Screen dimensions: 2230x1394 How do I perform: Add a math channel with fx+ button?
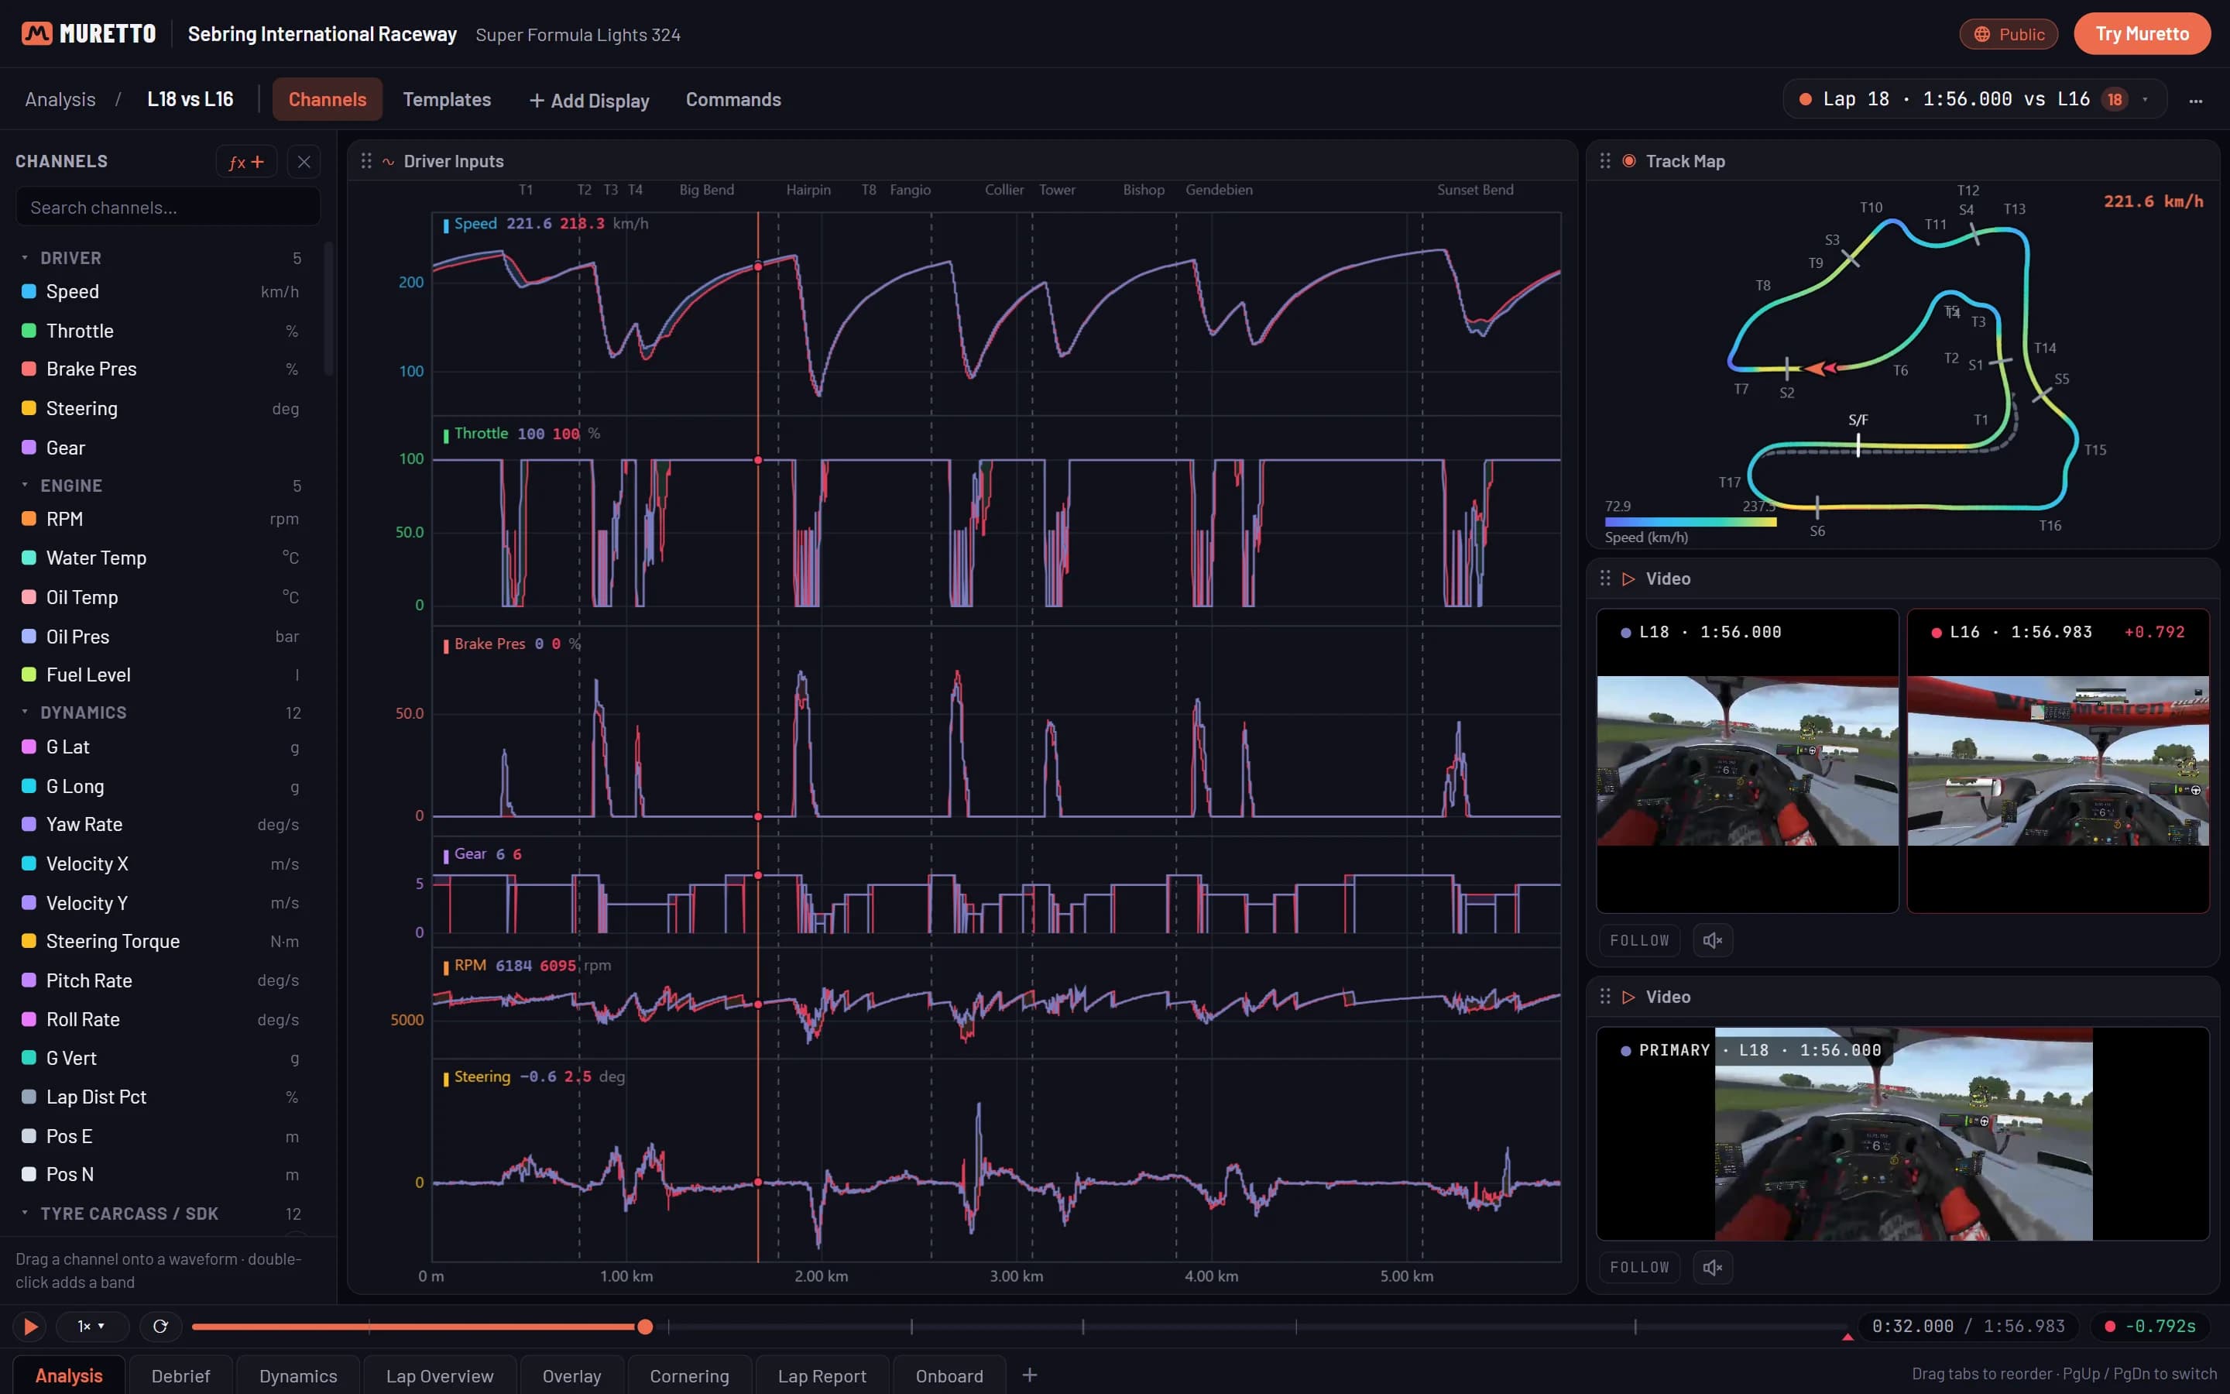[x=246, y=163]
